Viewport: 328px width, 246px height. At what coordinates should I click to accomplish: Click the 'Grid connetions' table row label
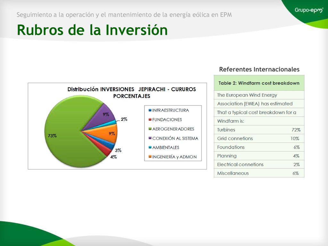point(235,138)
